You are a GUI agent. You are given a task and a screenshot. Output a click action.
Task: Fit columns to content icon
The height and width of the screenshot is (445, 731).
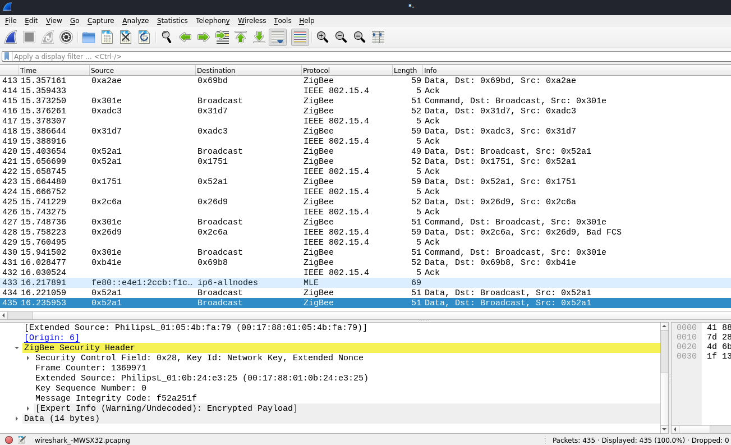(x=378, y=37)
